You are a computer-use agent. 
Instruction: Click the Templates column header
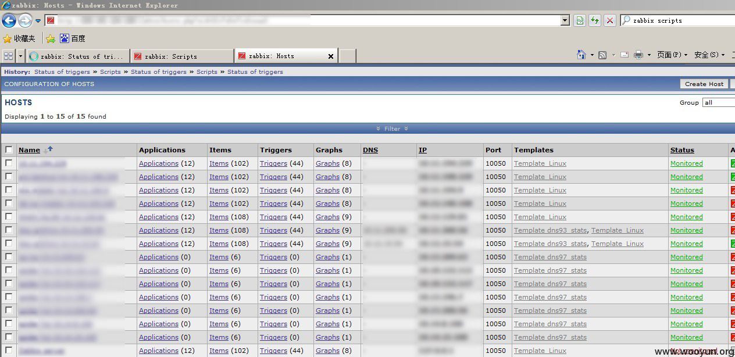[534, 150]
